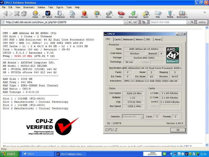Switch to the CPU-Z taskbar button
The height and width of the screenshot is (157, 209).
point(37,154)
